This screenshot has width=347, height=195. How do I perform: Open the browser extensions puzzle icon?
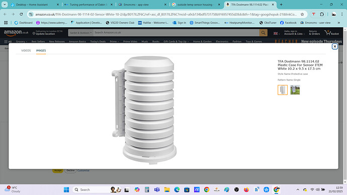point(322,15)
